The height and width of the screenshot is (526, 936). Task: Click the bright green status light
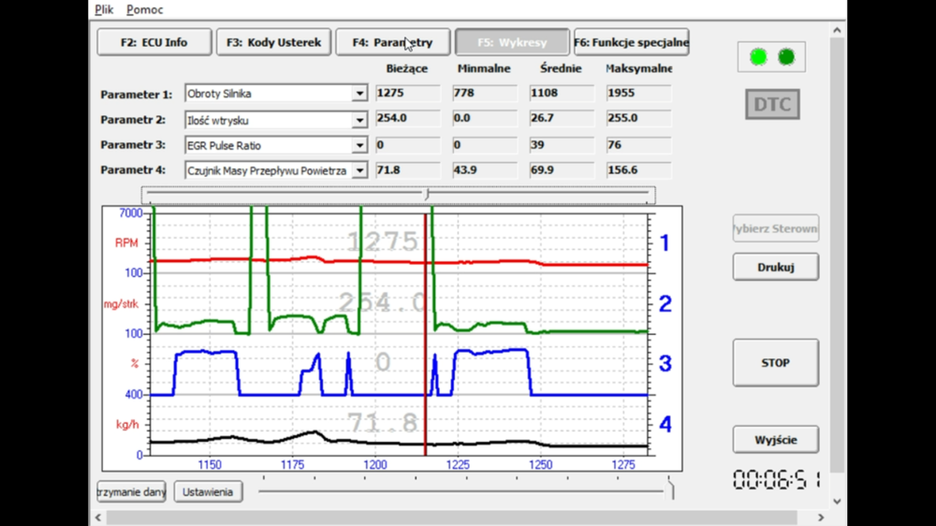[758, 57]
